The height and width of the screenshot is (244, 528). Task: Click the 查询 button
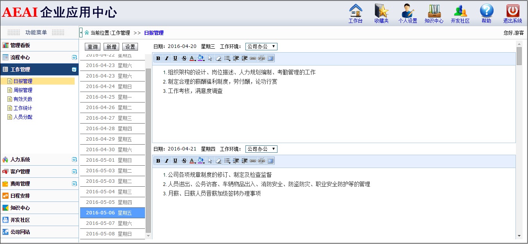tap(93, 47)
